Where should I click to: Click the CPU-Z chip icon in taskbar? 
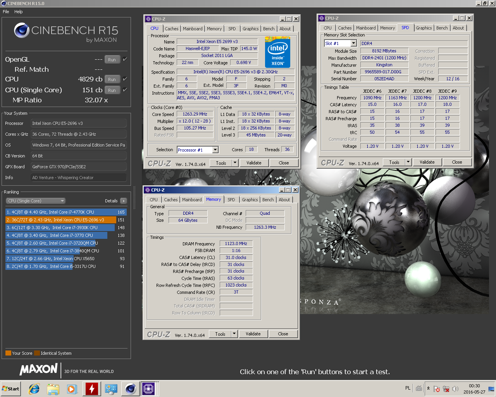tap(148, 388)
